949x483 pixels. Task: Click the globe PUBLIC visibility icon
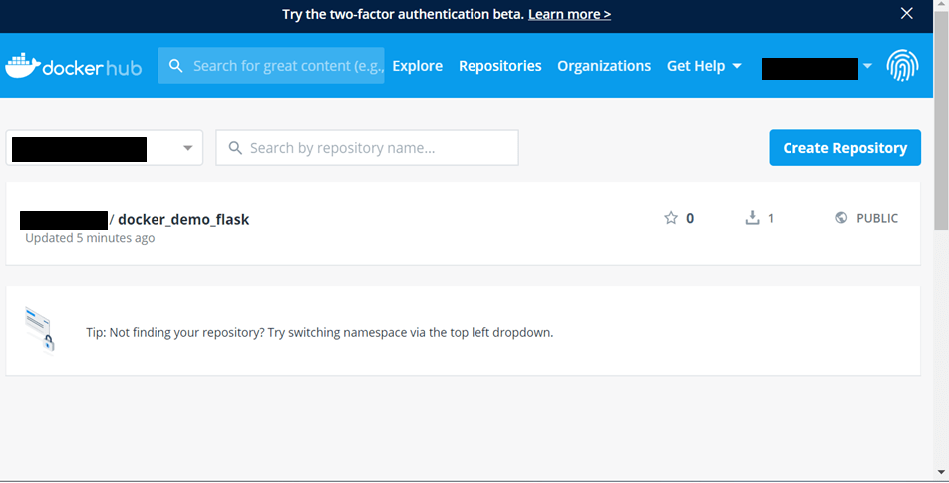tap(841, 218)
